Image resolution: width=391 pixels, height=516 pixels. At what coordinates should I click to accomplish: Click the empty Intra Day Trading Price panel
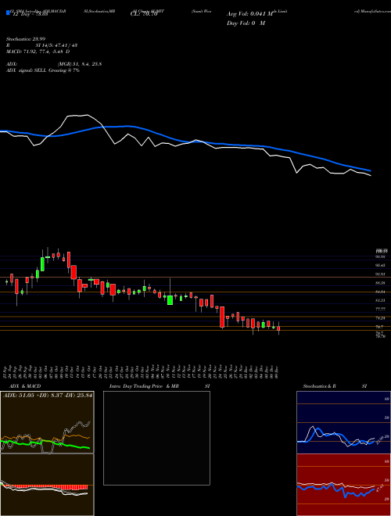156,438
